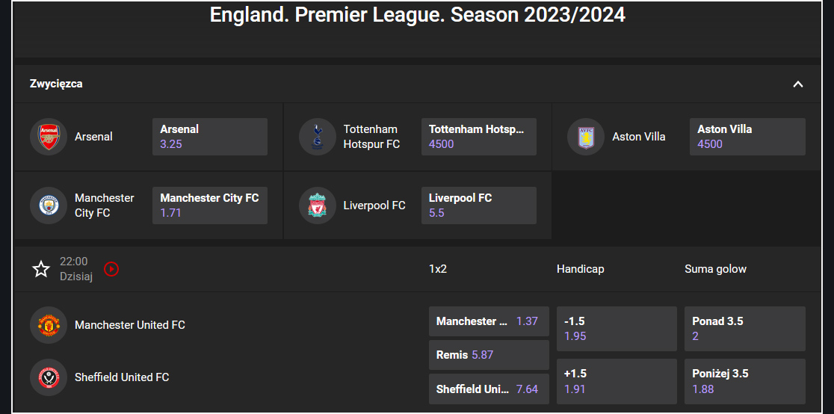Click the Sheffield United crest icon
The height and width of the screenshot is (414, 834).
(49, 377)
